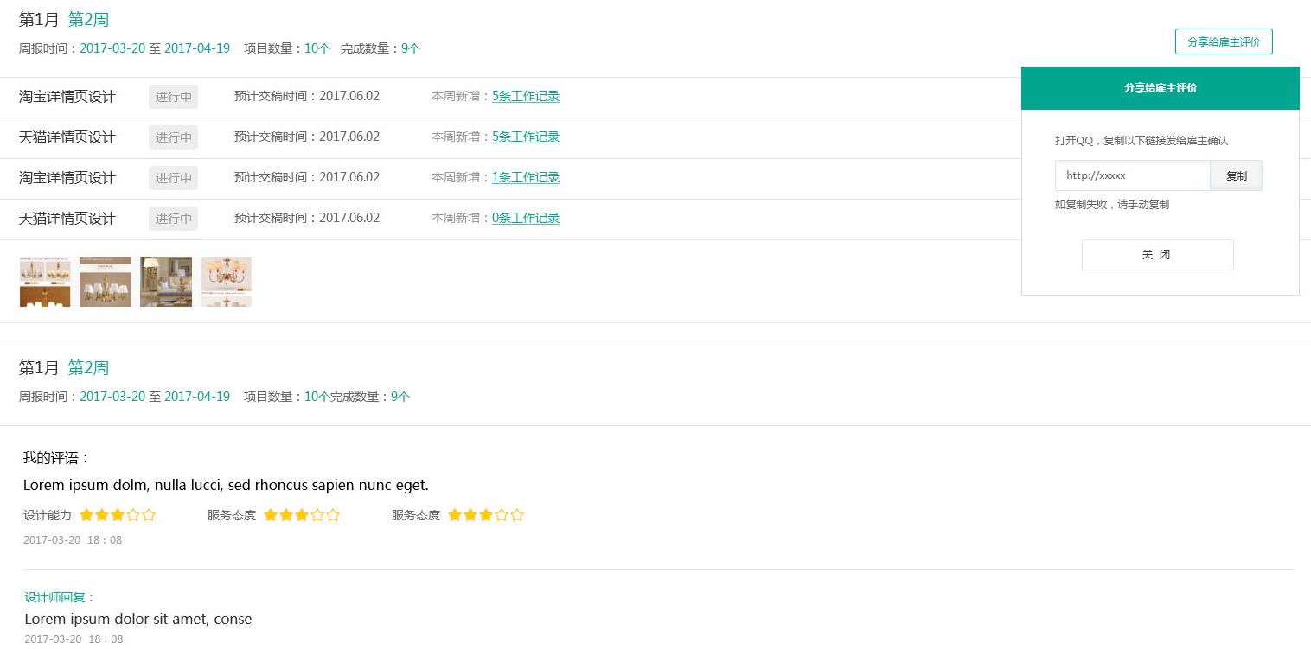
Task: Open thumbnail of chandelier with white shades
Action: click(x=106, y=282)
